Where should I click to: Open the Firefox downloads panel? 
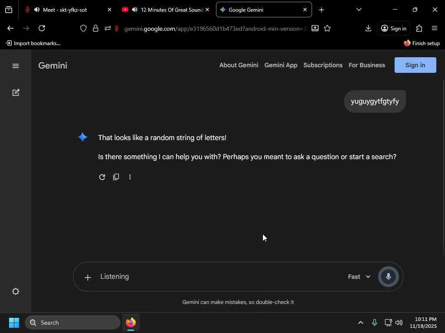pyautogui.click(x=368, y=28)
